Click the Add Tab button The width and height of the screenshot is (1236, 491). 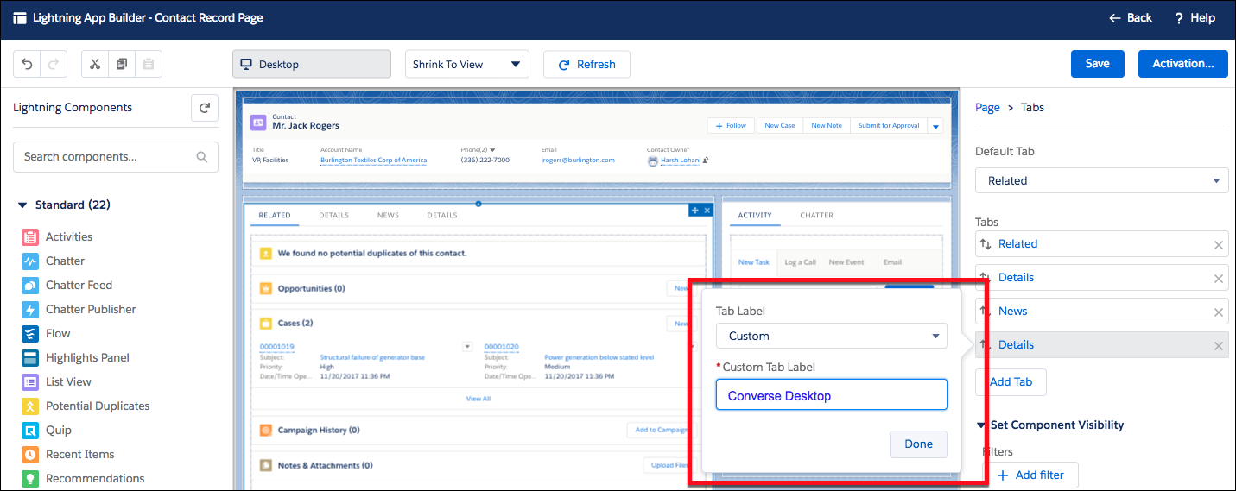pyautogui.click(x=1011, y=382)
